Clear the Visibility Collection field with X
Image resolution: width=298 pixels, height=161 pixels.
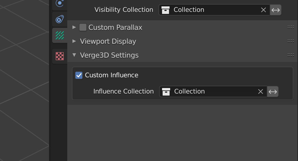pos(264,10)
